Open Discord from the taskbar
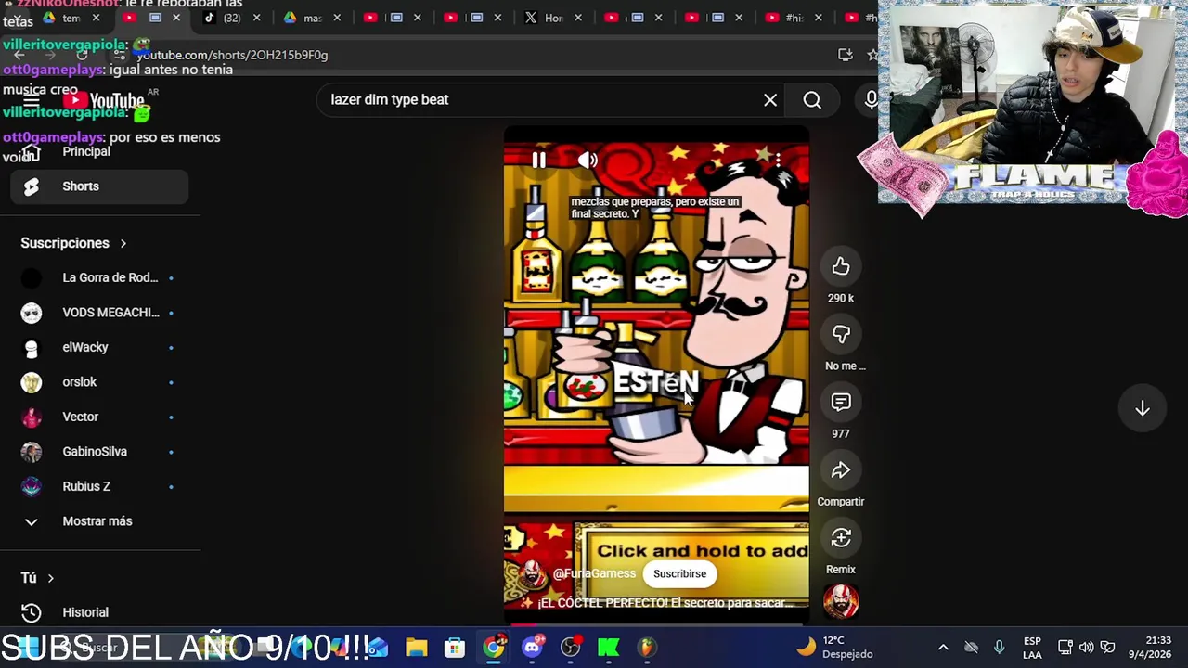The image size is (1188, 668). click(x=532, y=648)
